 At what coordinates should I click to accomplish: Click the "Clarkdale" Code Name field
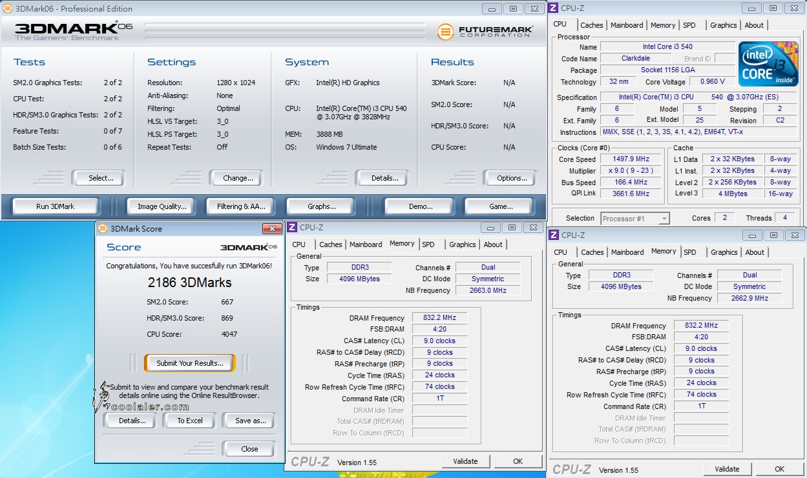click(x=636, y=59)
